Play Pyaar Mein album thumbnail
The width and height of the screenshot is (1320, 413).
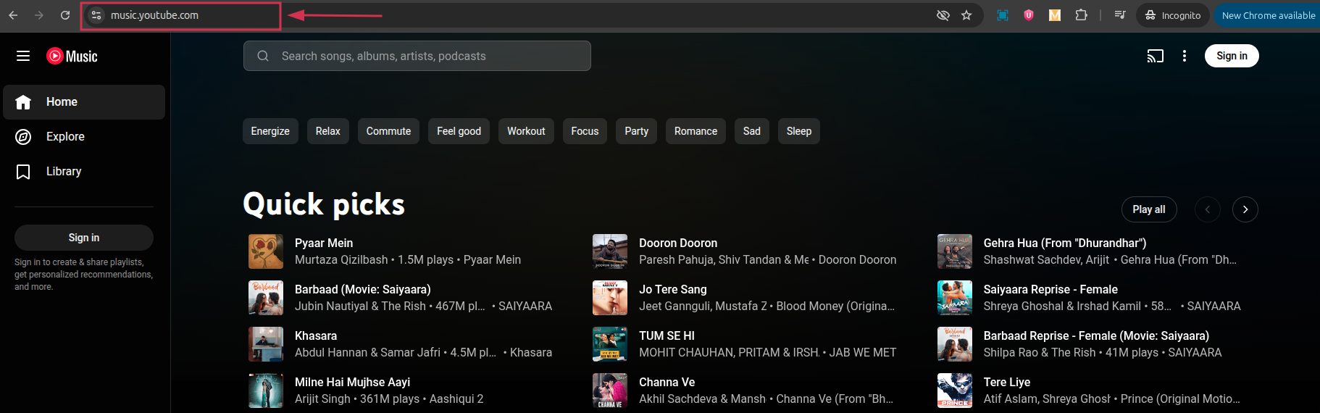tap(266, 251)
